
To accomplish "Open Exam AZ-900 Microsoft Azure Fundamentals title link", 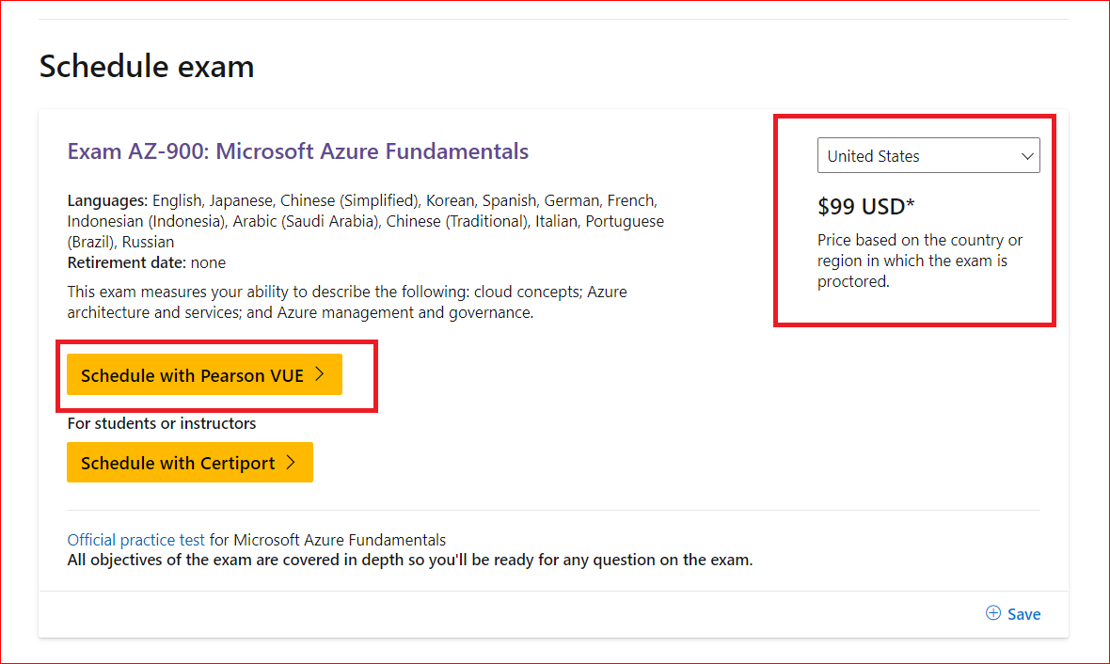I will (297, 151).
